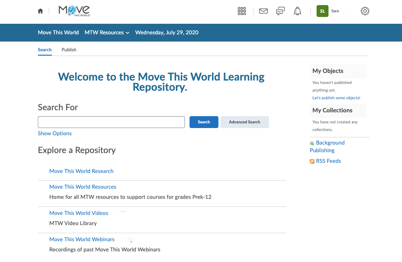Click the Welcome to Learning Repository heading
Viewport: 402px width, 262px height.
point(161,82)
